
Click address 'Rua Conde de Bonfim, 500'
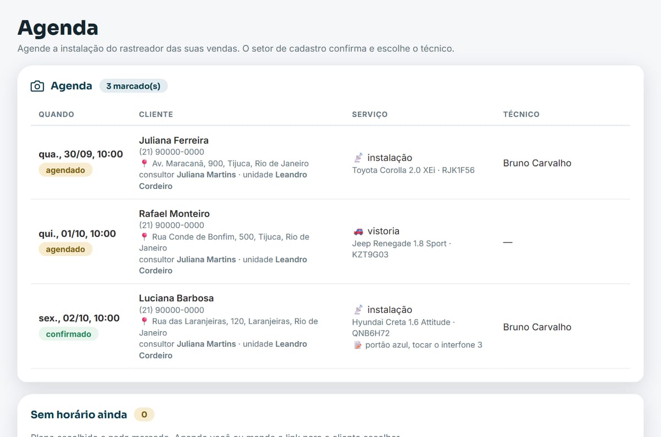pyautogui.click(x=203, y=237)
